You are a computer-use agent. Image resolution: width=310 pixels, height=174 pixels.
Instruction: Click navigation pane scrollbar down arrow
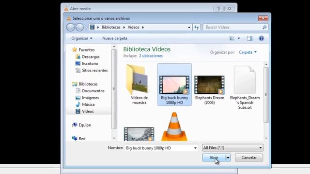(114, 138)
